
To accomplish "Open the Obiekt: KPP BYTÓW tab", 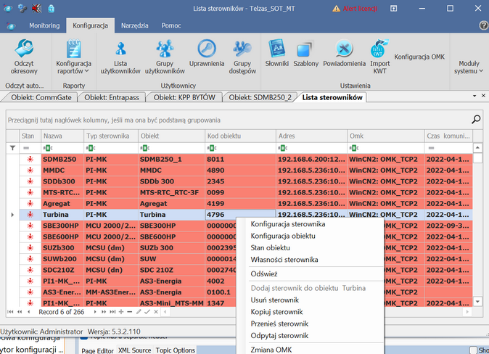I will pos(184,97).
